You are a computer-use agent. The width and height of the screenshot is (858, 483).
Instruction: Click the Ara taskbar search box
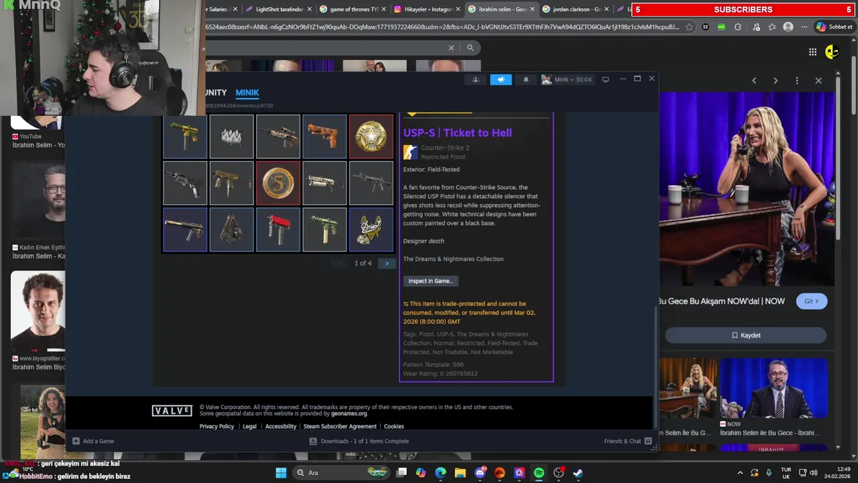click(x=341, y=472)
